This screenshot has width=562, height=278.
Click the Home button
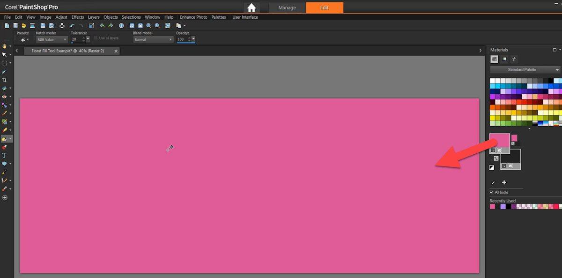click(251, 8)
